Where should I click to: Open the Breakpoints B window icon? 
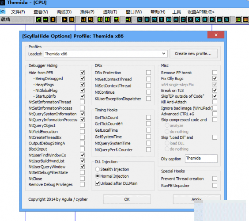tap(205, 19)
